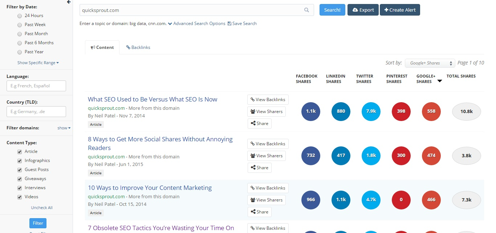496x233 pixels.
Task: Open 10 Ways to Improve Your Content Marketing
Action: (x=150, y=188)
